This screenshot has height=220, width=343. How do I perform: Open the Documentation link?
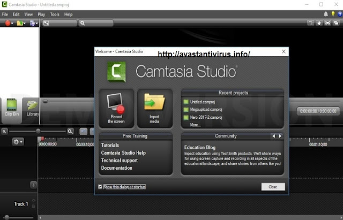point(117,168)
